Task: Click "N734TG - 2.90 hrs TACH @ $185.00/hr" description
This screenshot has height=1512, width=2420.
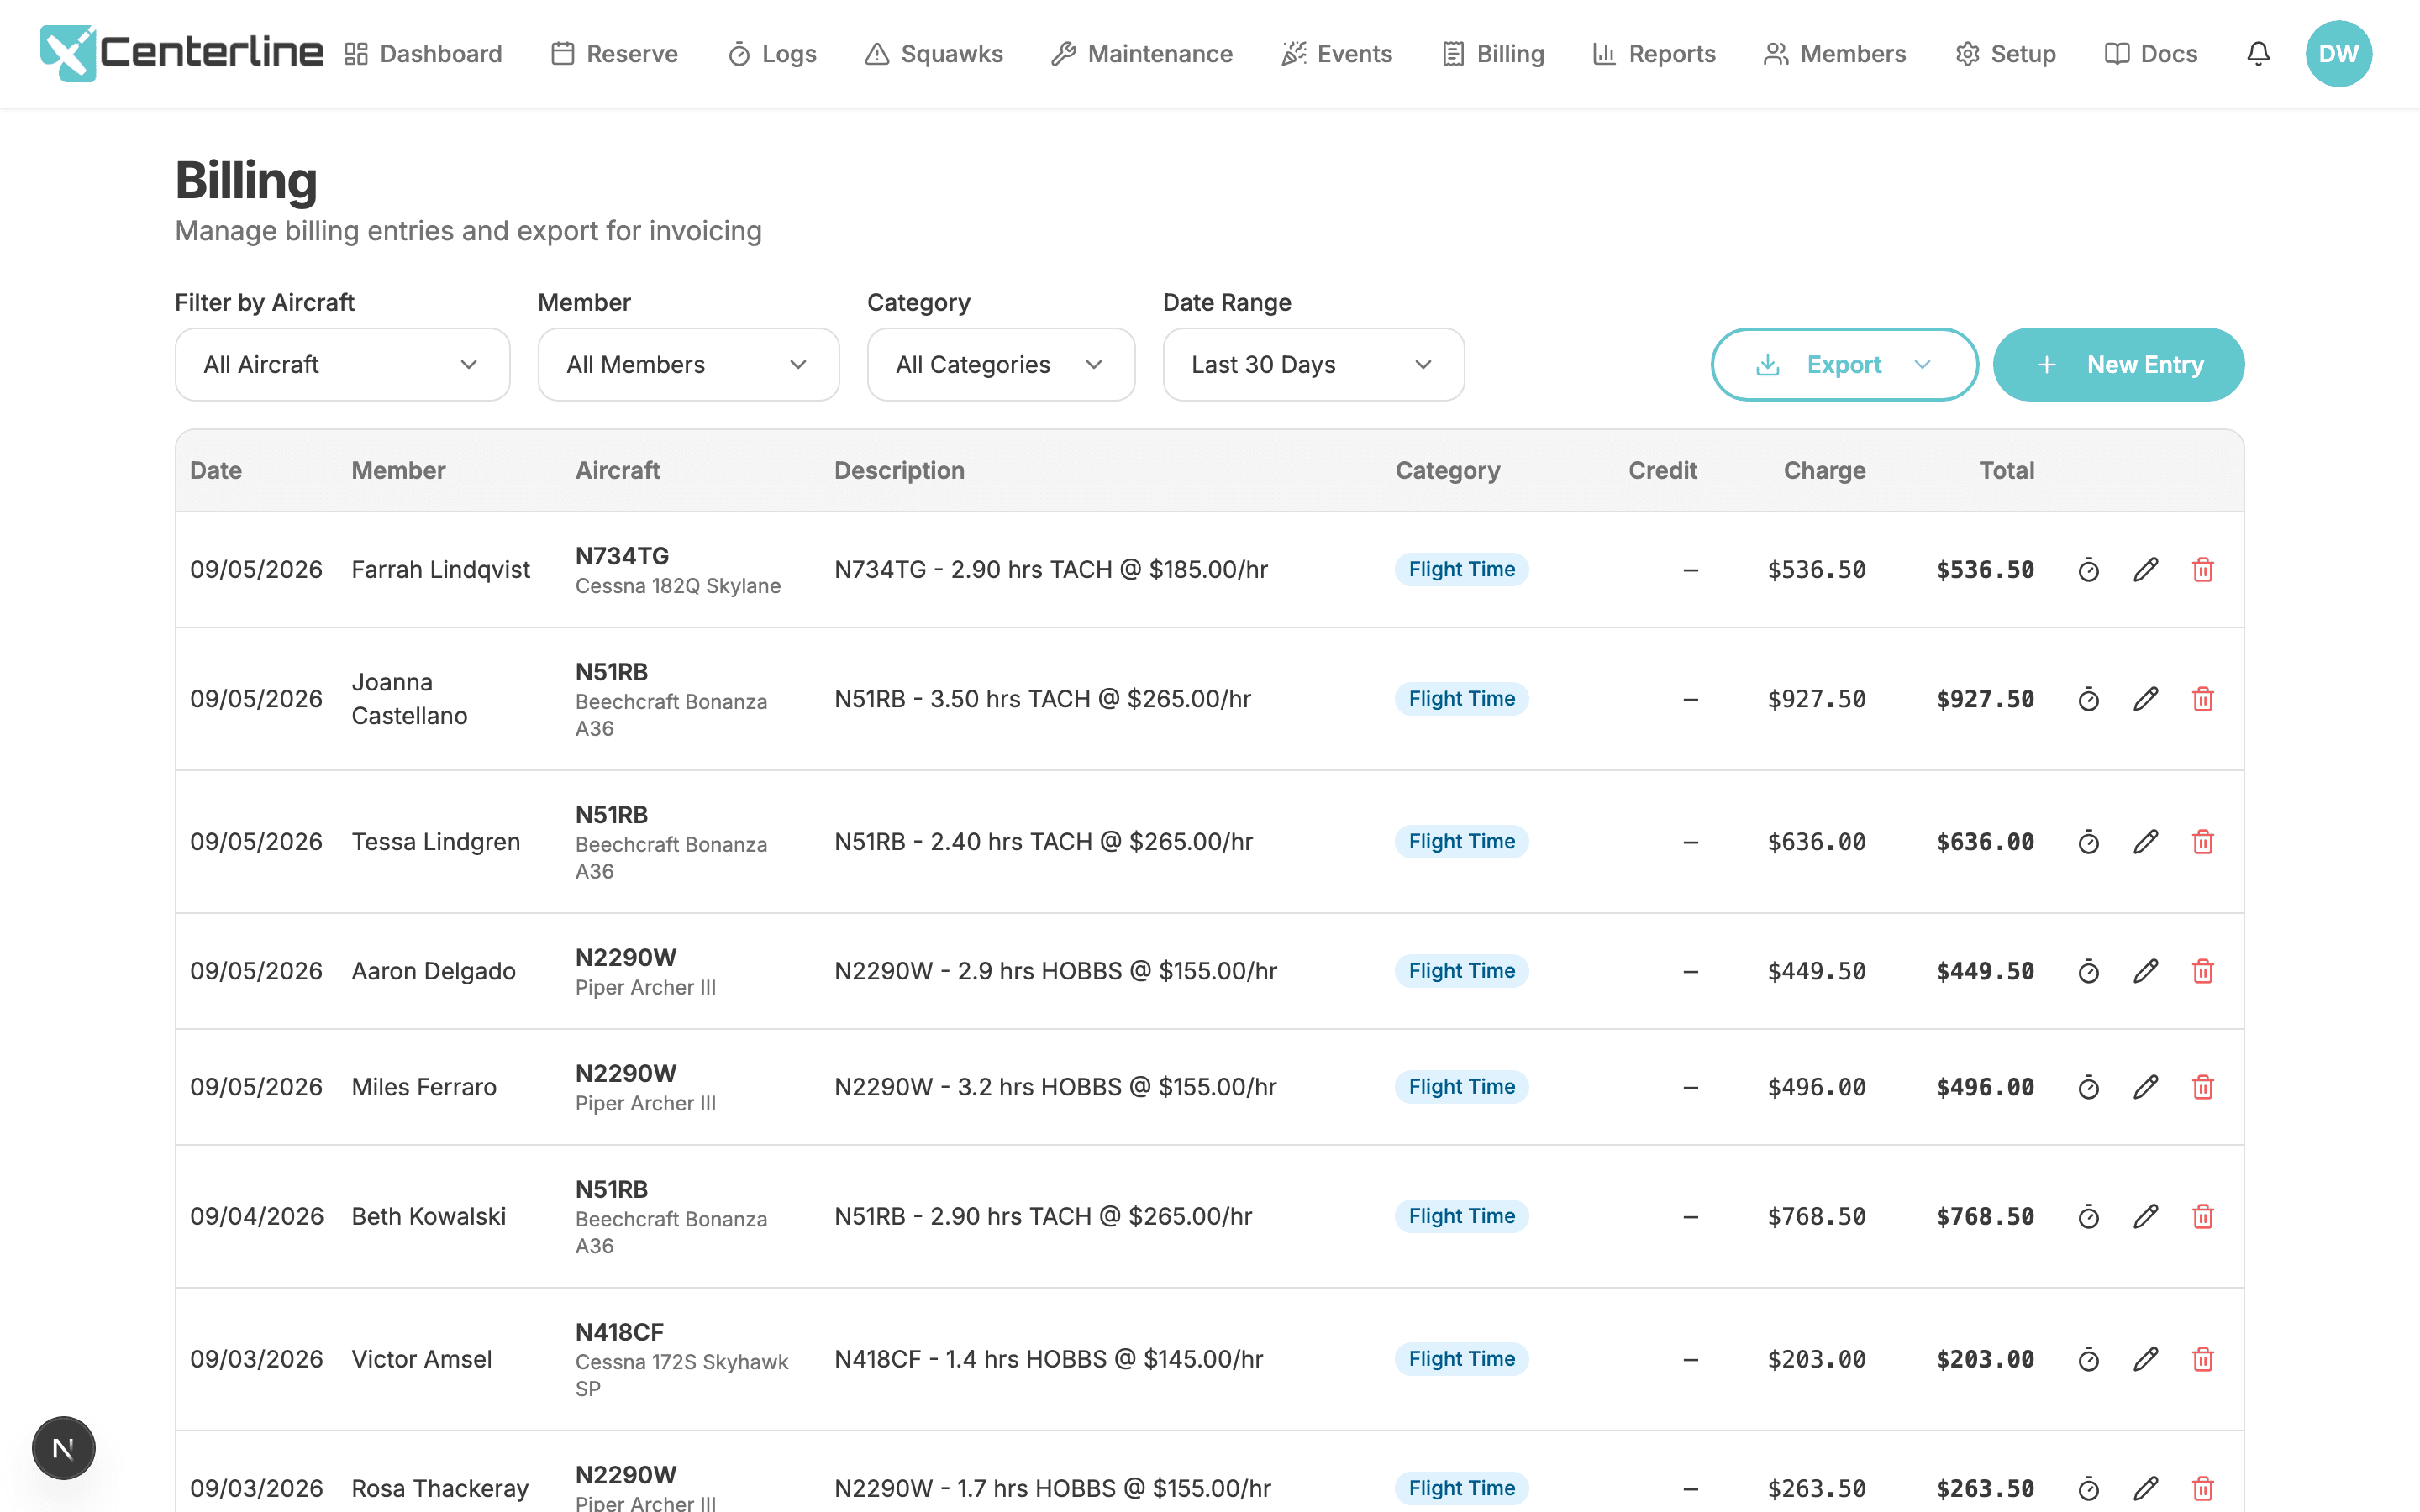Action: tap(1051, 570)
